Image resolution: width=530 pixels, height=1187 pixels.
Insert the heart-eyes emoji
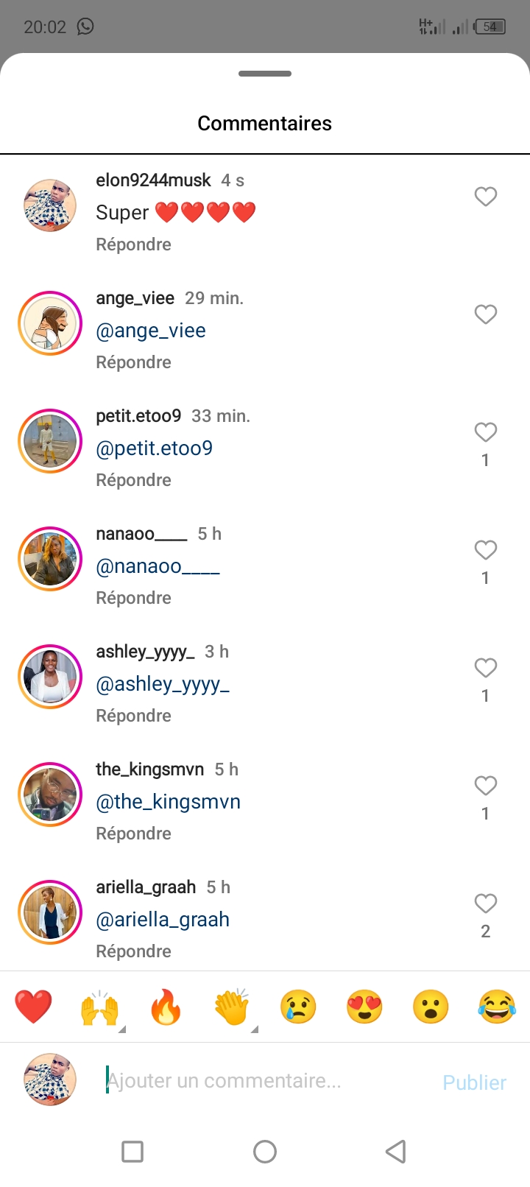pos(364,1007)
